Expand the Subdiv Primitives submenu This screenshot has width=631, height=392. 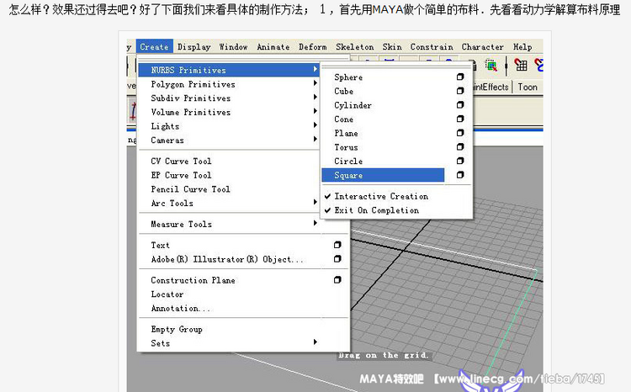click(x=229, y=98)
